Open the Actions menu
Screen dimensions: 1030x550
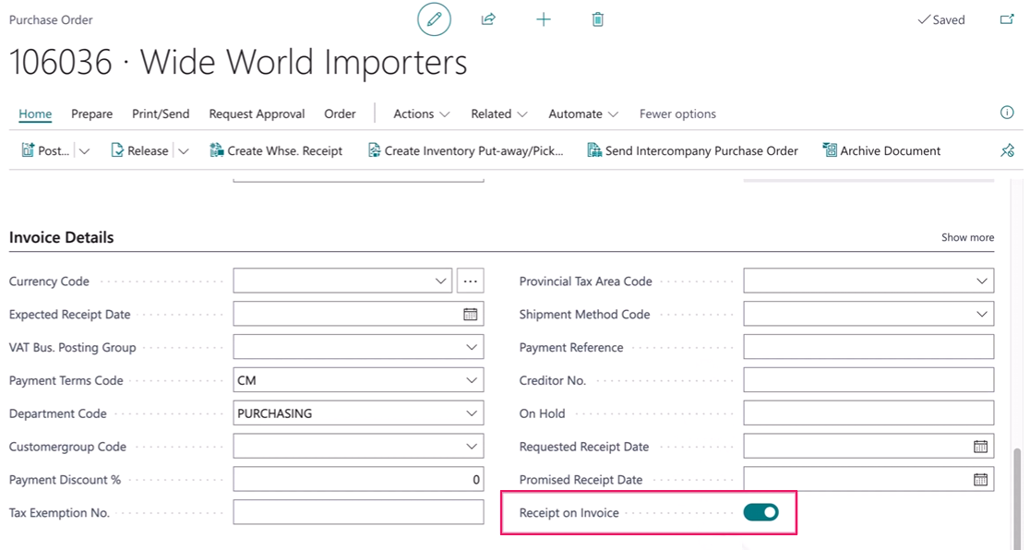click(420, 114)
